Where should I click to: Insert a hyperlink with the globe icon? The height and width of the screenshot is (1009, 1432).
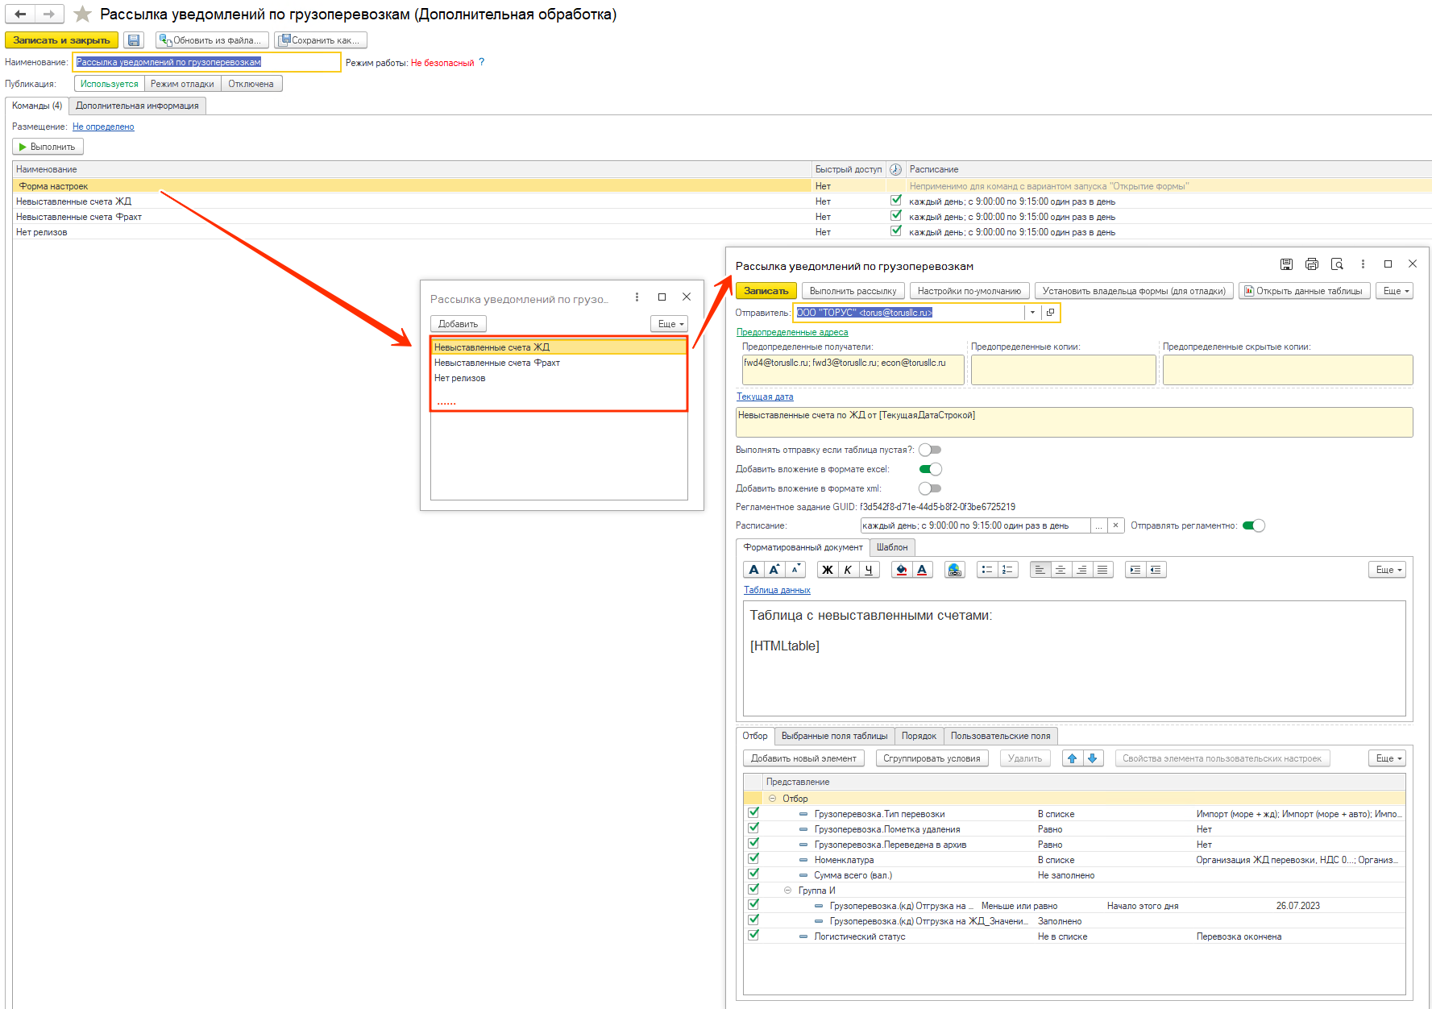click(954, 570)
